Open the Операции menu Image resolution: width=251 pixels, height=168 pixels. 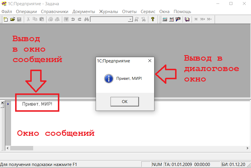[26, 12]
